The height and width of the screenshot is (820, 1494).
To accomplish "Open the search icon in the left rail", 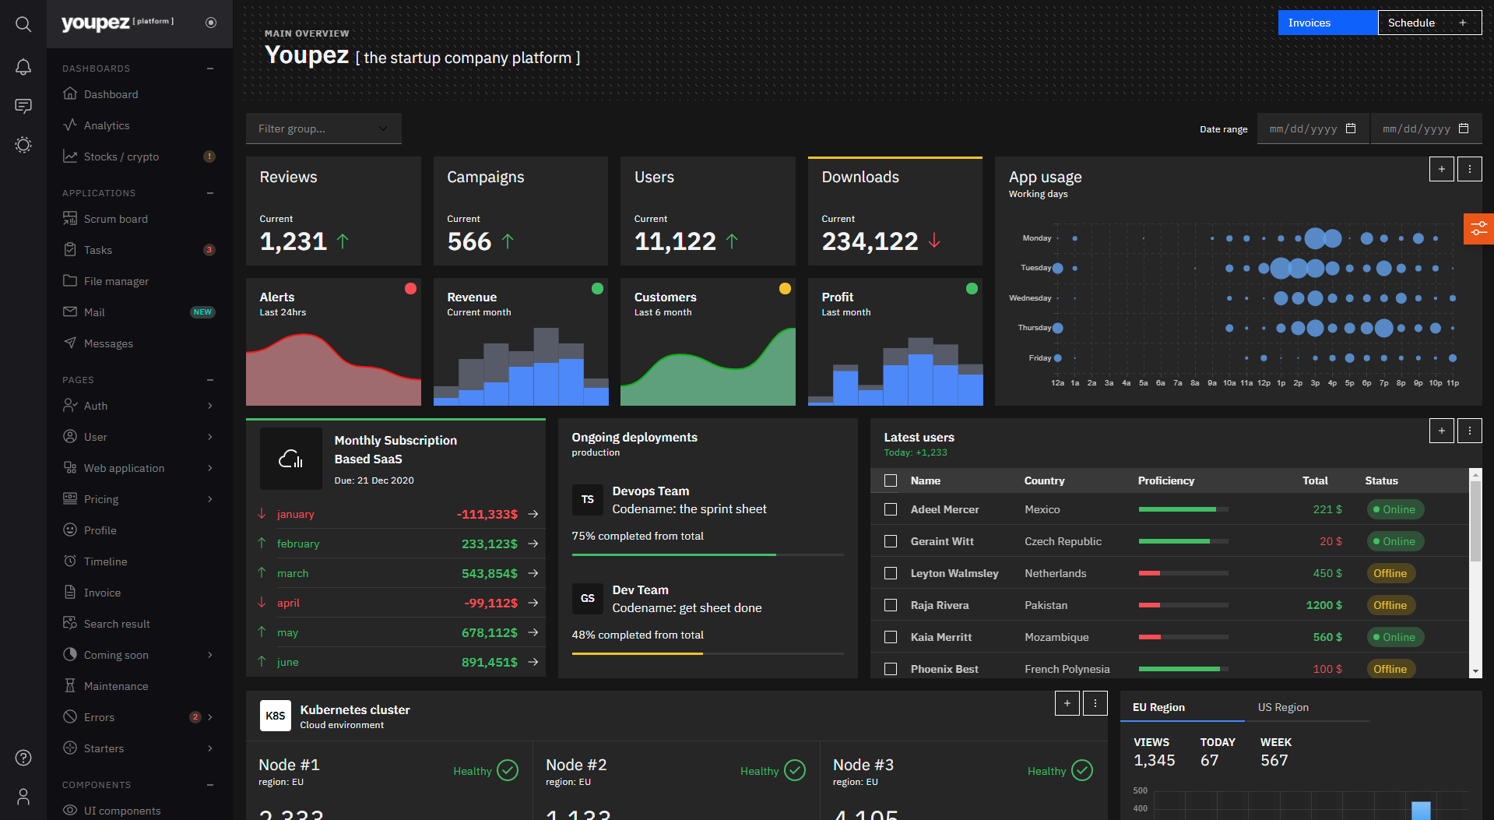I will click(23, 24).
